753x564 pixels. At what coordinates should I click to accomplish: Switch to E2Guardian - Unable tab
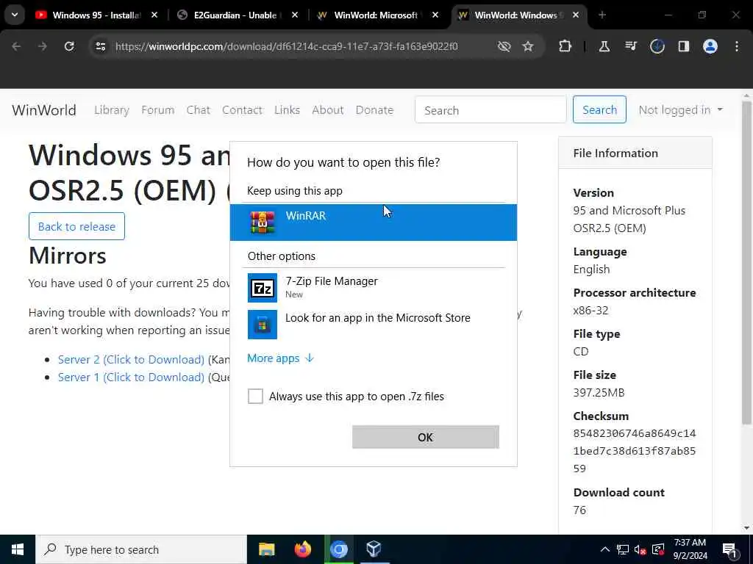pyautogui.click(x=238, y=15)
